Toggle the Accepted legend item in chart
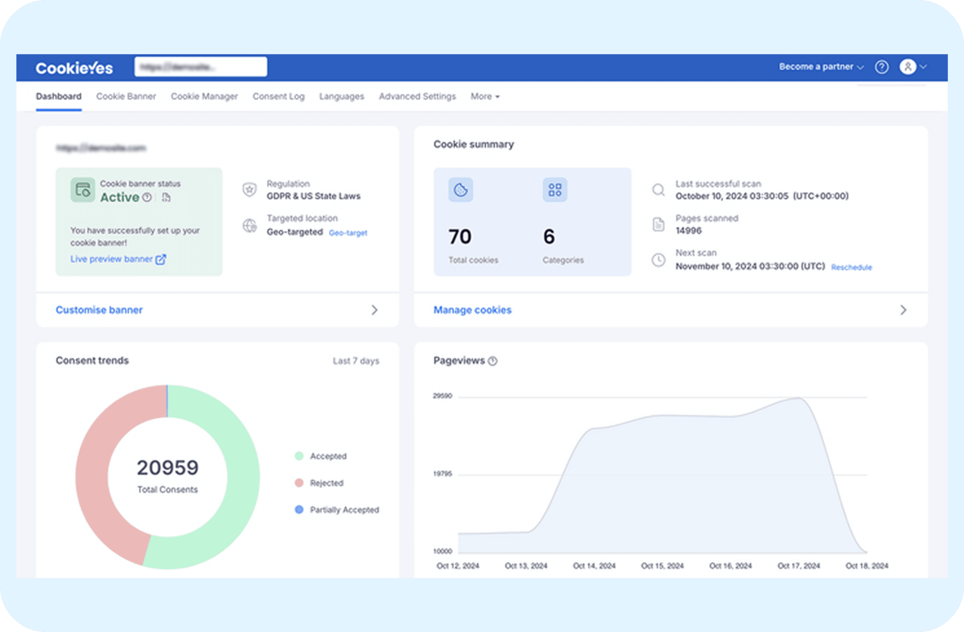Image resolution: width=964 pixels, height=632 pixels. [321, 456]
